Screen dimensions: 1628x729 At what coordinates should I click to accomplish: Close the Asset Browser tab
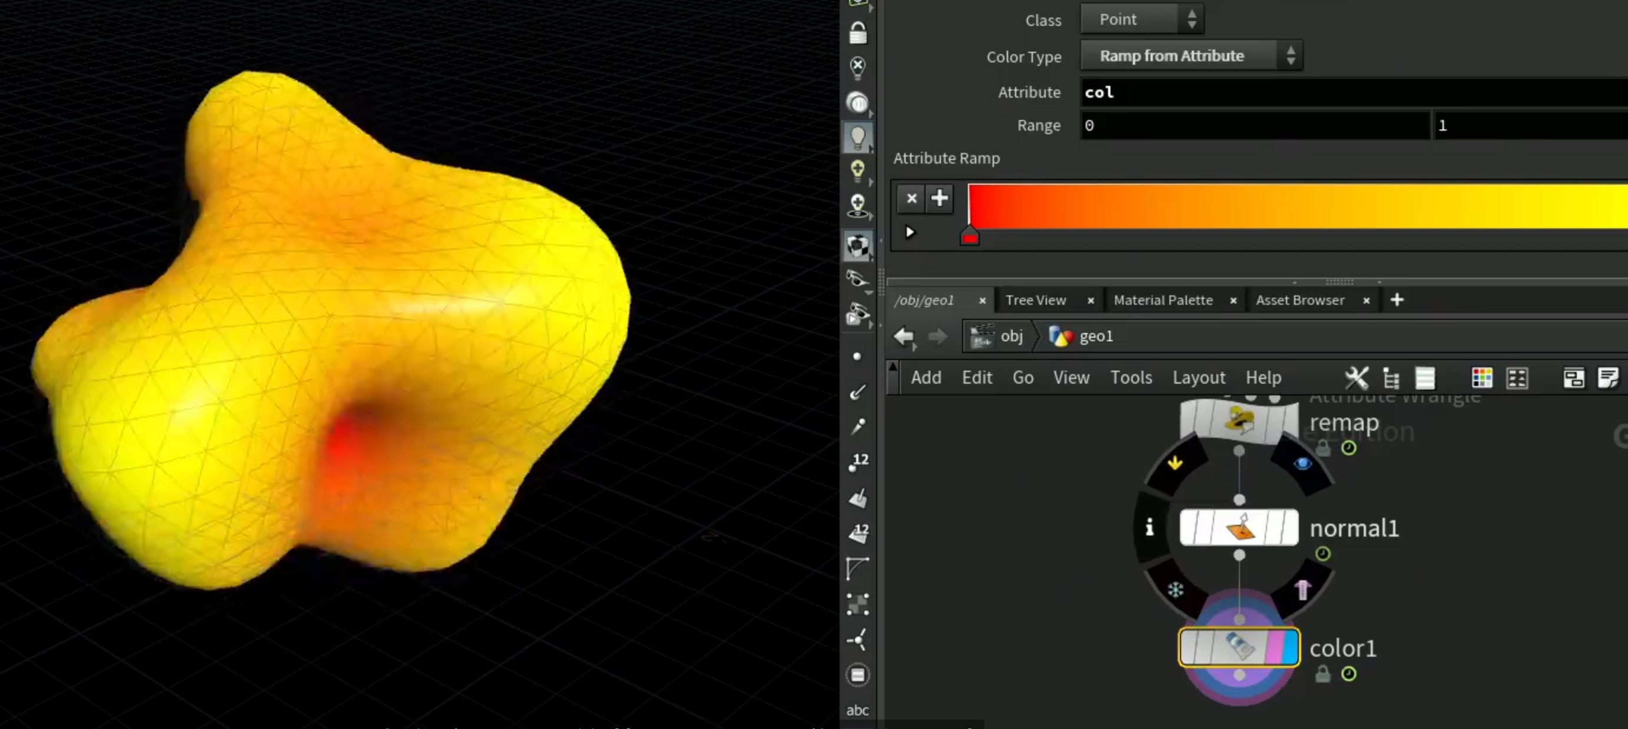pyautogui.click(x=1366, y=301)
